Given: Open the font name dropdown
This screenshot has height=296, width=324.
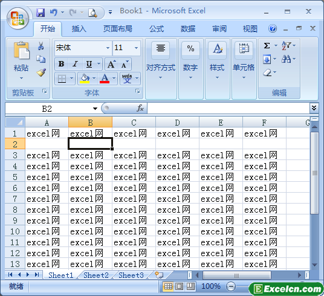Looking at the screenshot, I should click(x=108, y=48).
